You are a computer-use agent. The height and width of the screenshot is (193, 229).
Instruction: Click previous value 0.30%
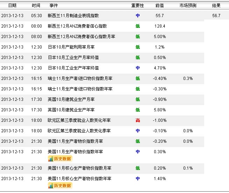(x=160, y=152)
